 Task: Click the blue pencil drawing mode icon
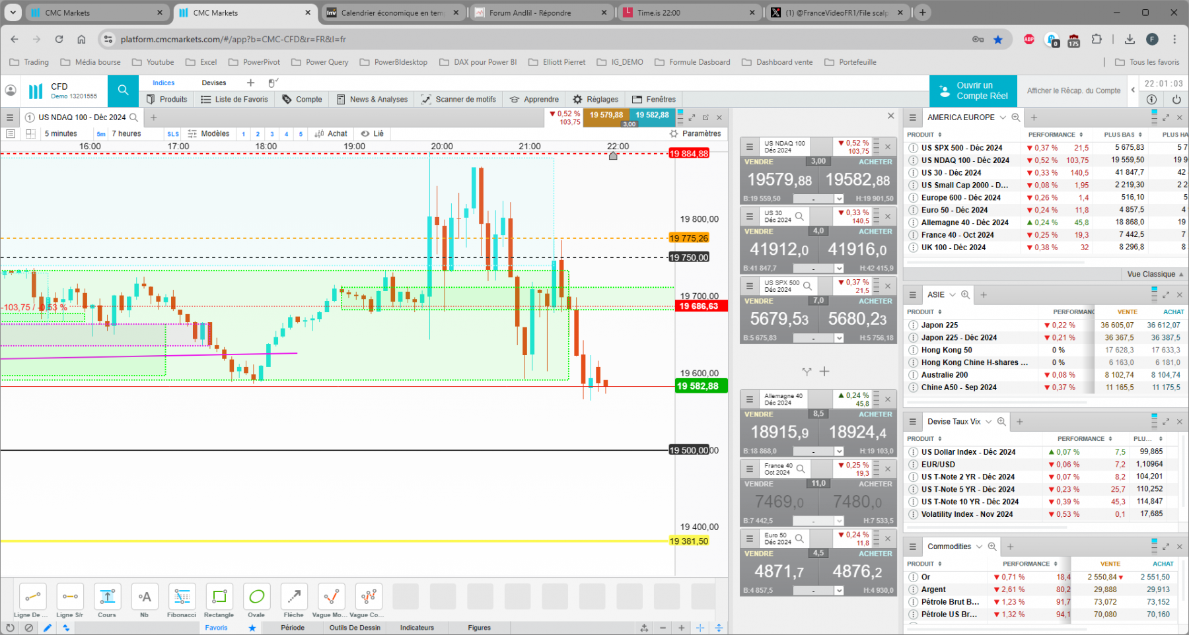(48, 628)
